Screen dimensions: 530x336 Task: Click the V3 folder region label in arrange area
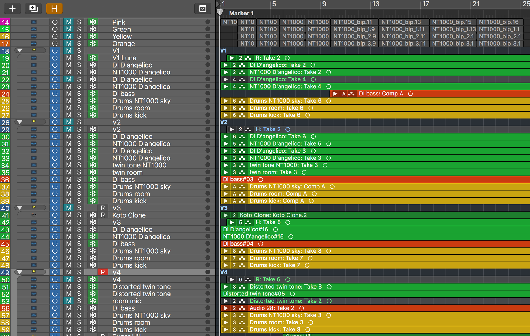224,208
